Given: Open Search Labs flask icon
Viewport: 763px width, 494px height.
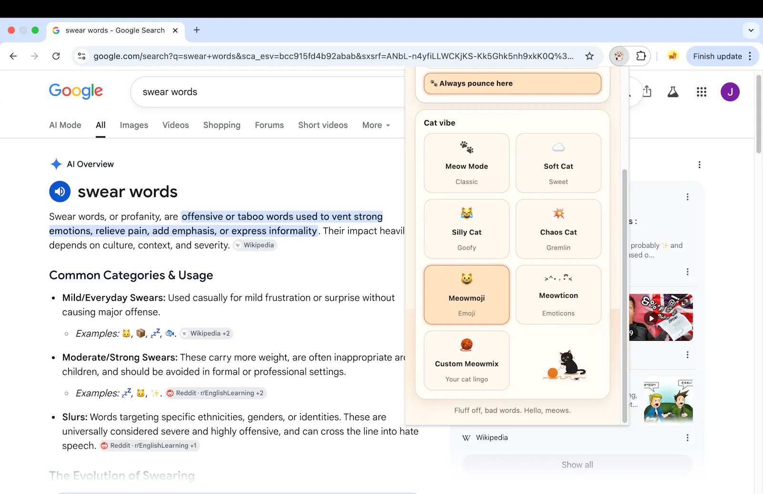Looking at the screenshot, I should (673, 92).
